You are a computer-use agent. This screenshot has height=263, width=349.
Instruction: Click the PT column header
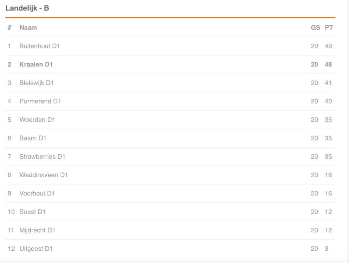(329, 28)
